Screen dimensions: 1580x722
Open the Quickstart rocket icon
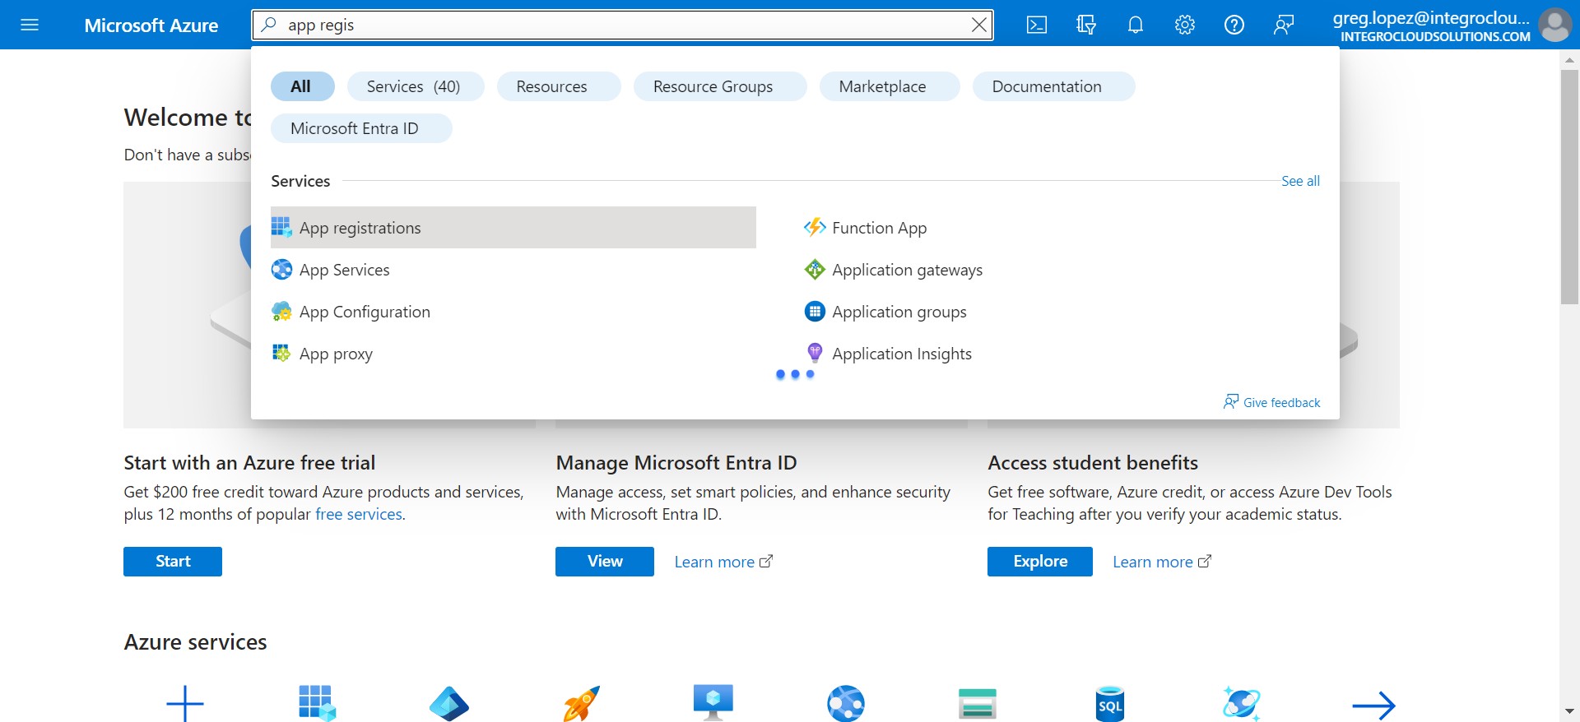(582, 704)
